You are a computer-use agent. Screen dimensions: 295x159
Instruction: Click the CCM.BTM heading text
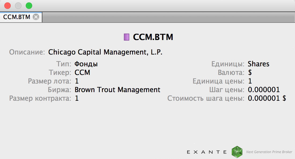tap(152, 37)
